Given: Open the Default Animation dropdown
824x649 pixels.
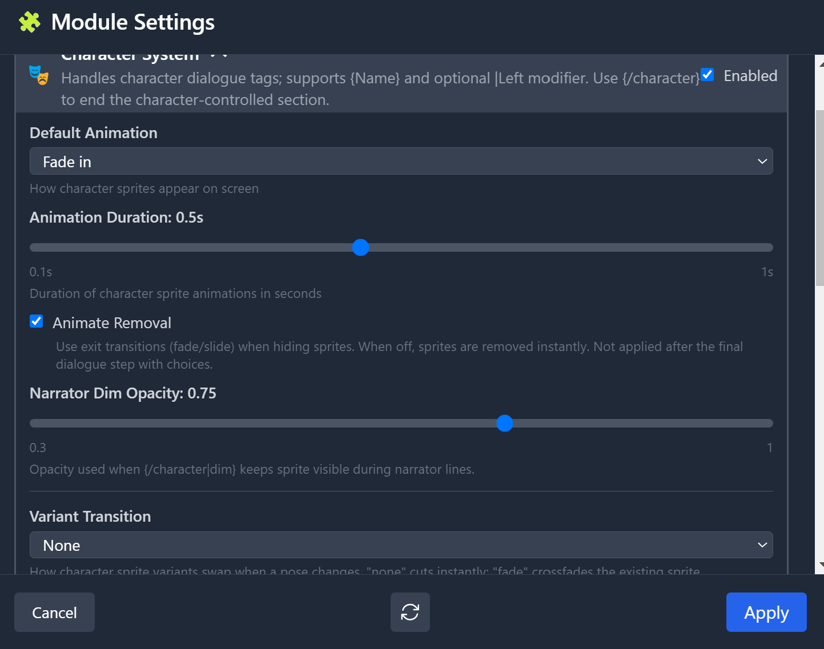Looking at the screenshot, I should tap(401, 162).
